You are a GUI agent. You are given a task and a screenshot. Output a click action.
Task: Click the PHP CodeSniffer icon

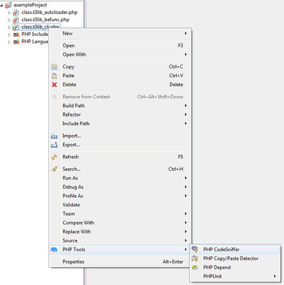pos(195,250)
